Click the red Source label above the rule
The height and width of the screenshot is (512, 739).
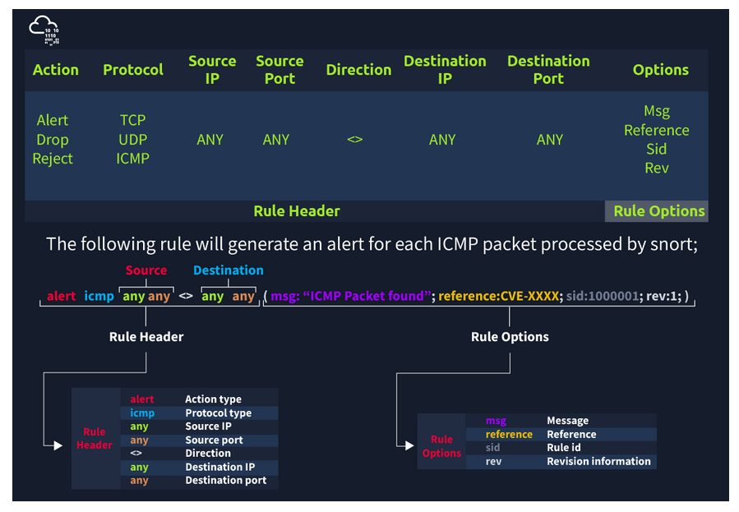[146, 270]
